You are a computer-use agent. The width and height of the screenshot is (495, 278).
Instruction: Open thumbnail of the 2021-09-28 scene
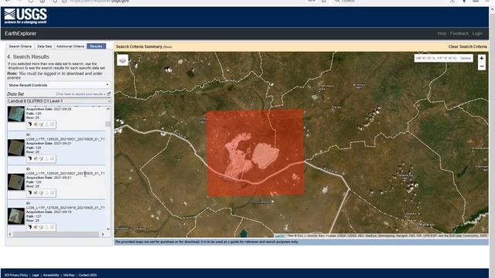point(16,114)
